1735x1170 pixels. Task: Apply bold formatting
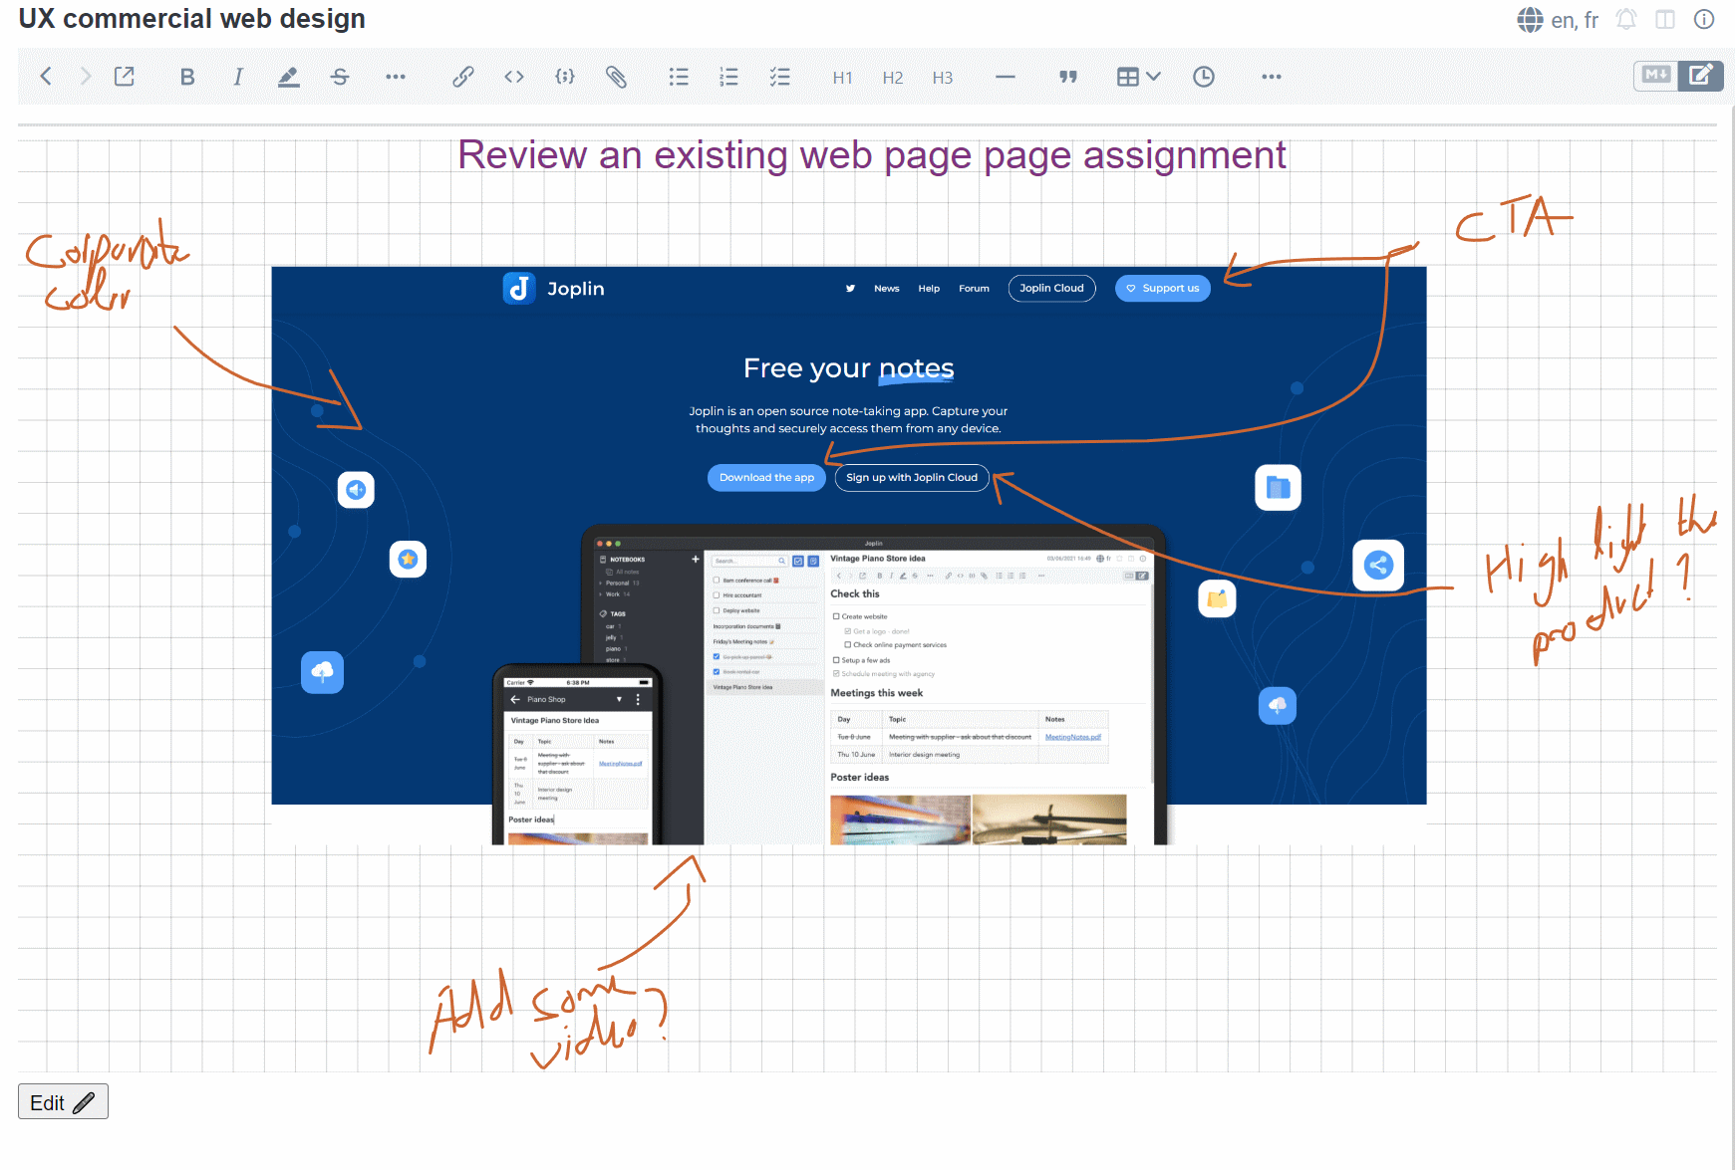tap(187, 77)
